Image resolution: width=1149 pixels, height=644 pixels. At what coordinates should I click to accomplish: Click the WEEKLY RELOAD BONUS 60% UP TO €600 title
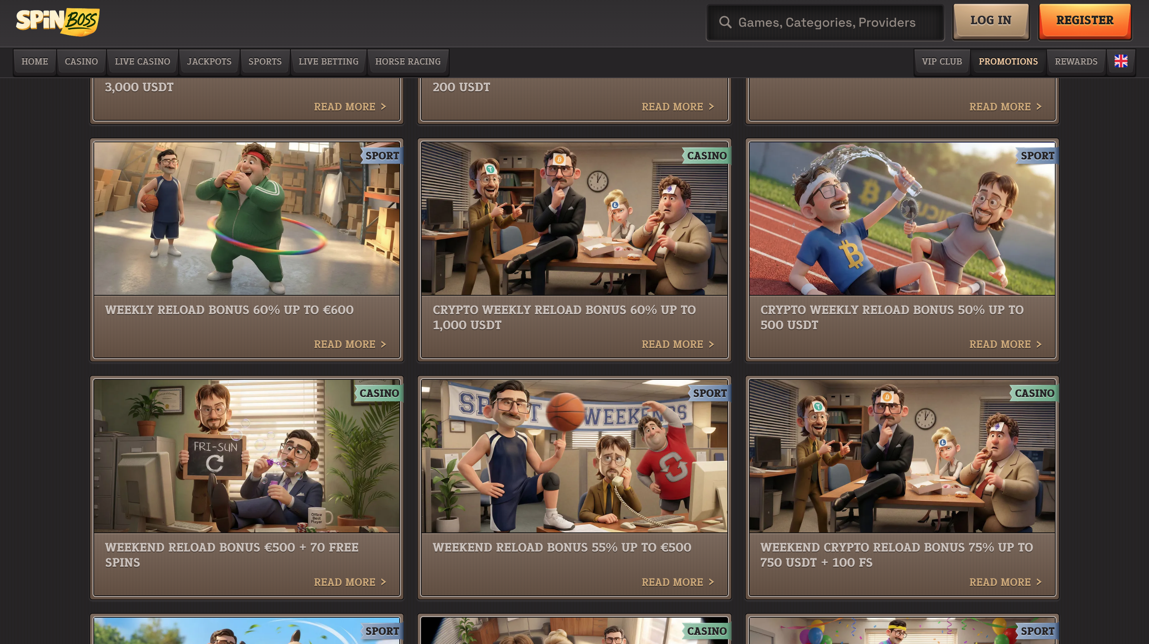[x=229, y=310]
